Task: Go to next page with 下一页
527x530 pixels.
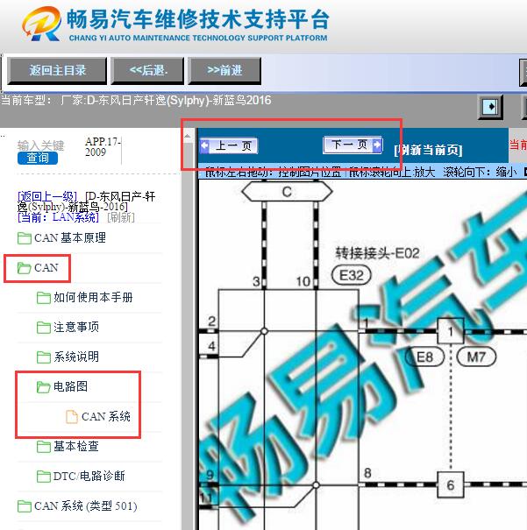Action: 353,145
